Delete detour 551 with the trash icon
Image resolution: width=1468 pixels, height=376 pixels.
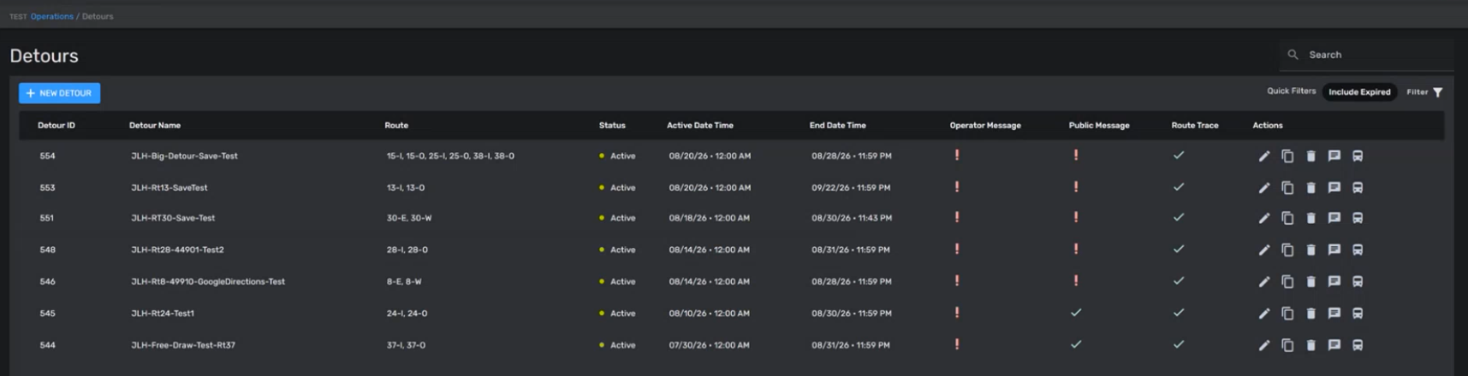point(1311,219)
